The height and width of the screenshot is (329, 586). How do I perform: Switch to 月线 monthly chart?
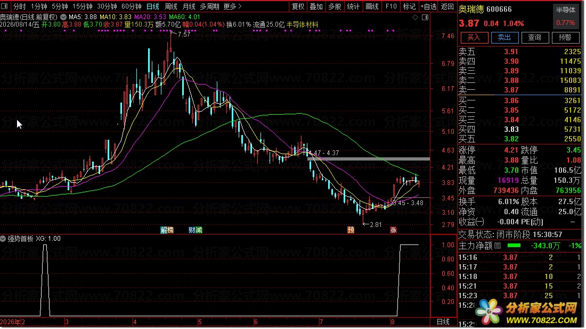click(189, 6)
